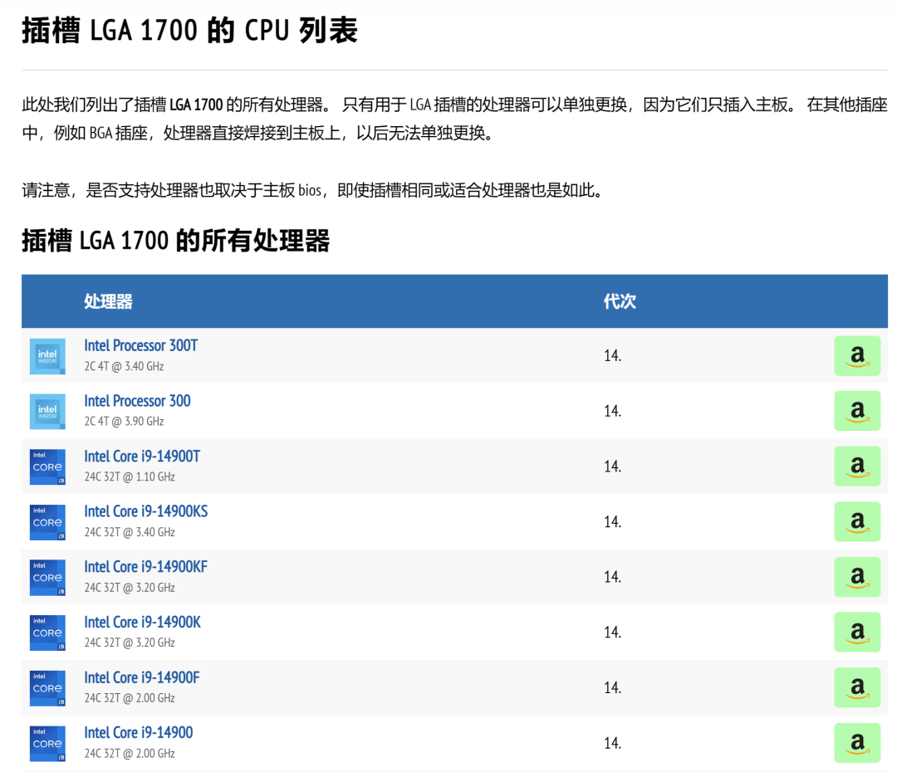Click Core i9 badge in the 24C 32T @ 2.00 GHz i9-14900 row
The image size is (897, 772).
coord(47,744)
